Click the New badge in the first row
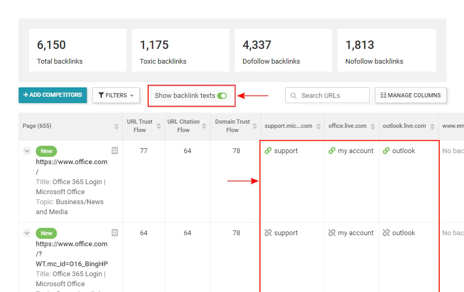The height and width of the screenshot is (292, 464). [x=46, y=151]
